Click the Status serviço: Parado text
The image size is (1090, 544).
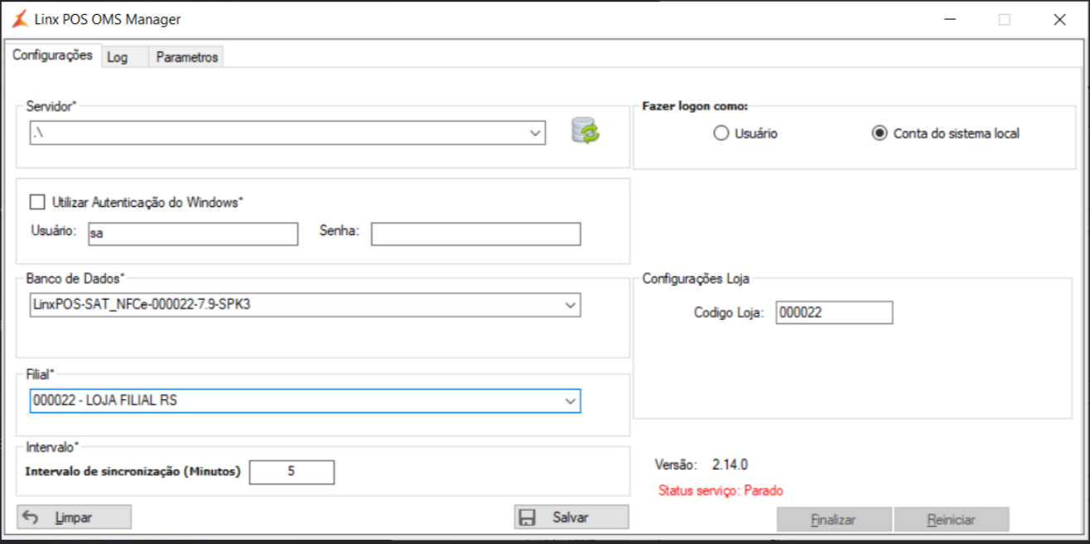tap(721, 491)
